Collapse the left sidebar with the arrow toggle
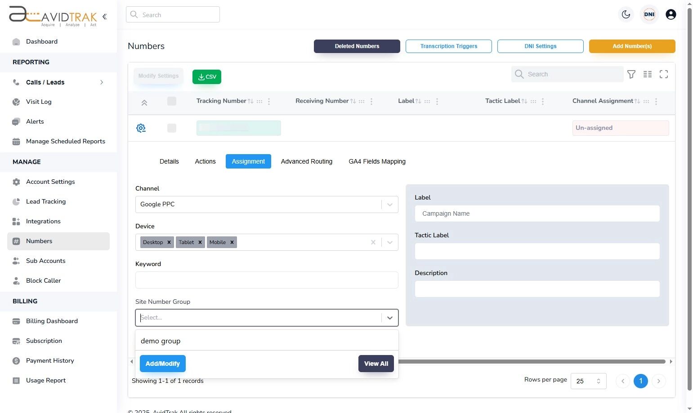This screenshot has height=413, width=693. [104, 16]
